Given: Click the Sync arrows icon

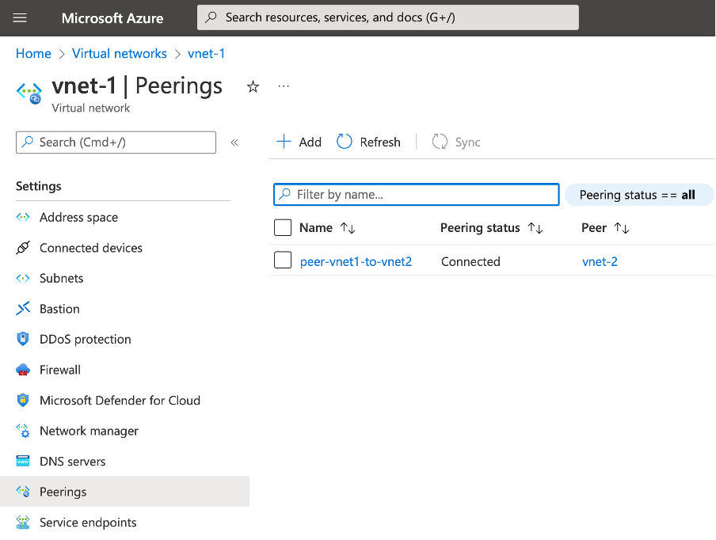Looking at the screenshot, I should tap(440, 142).
